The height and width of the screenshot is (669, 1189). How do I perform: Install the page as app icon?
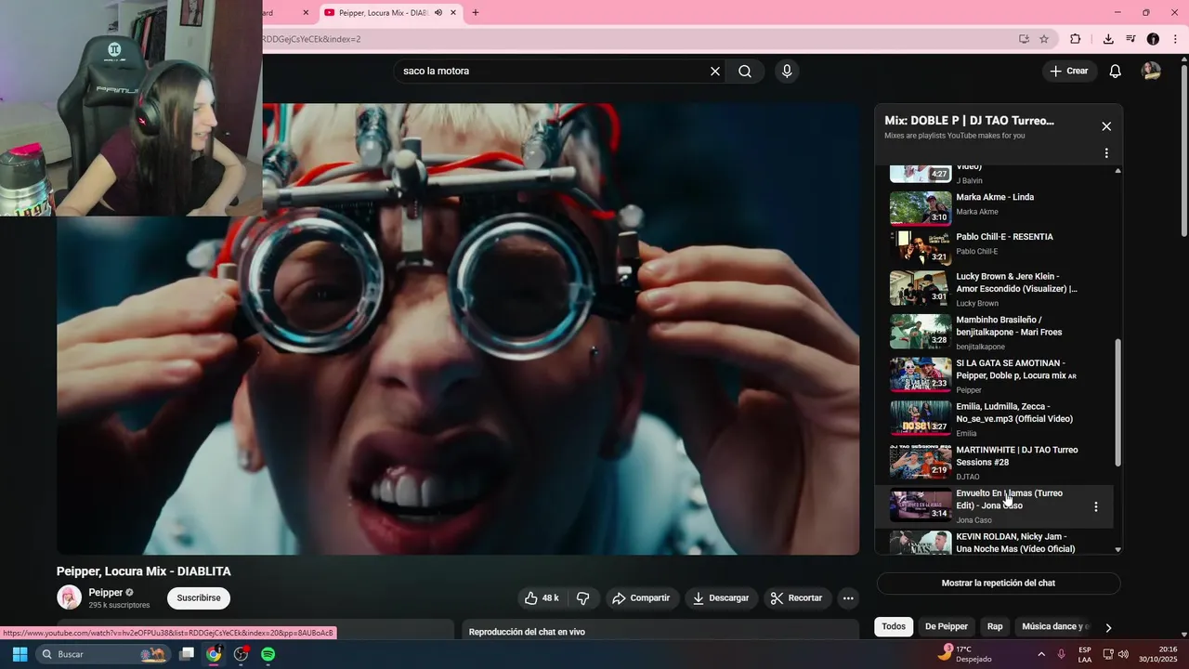tap(1024, 39)
